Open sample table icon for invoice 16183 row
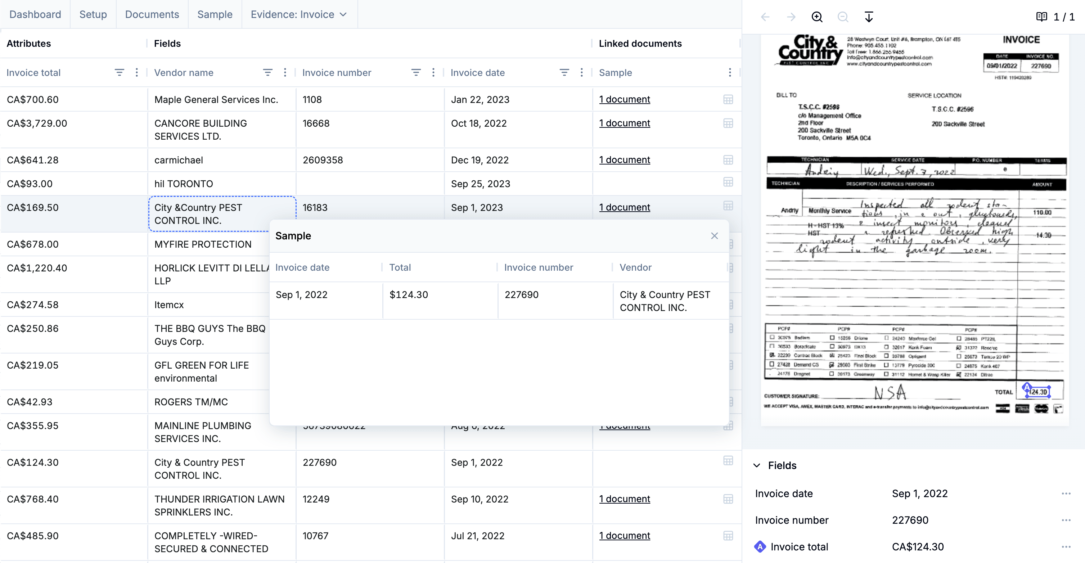Image resolution: width=1085 pixels, height=563 pixels. point(728,206)
